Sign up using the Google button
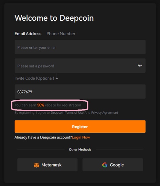Image resolution: width=160 pixels, height=186 pixels. tap(113, 165)
